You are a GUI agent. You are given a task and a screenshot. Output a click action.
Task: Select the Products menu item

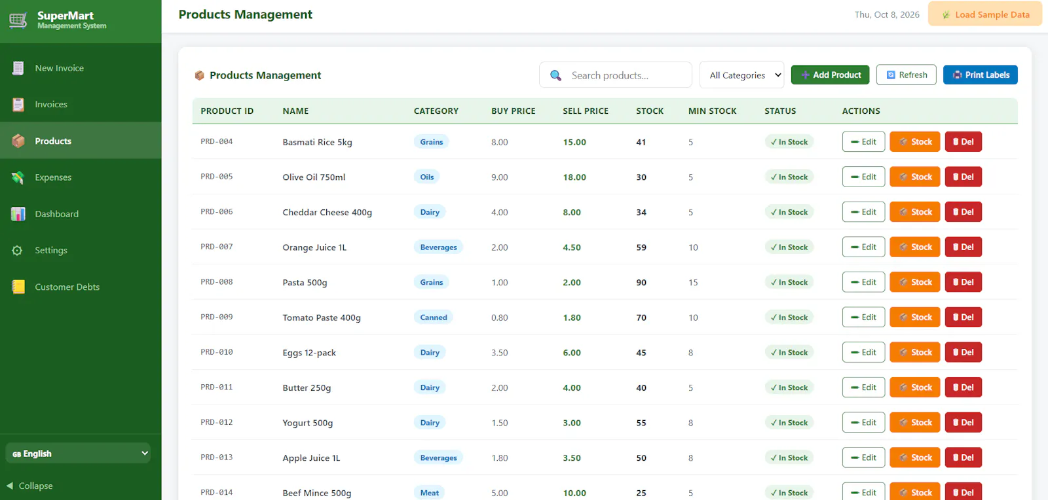pos(81,141)
